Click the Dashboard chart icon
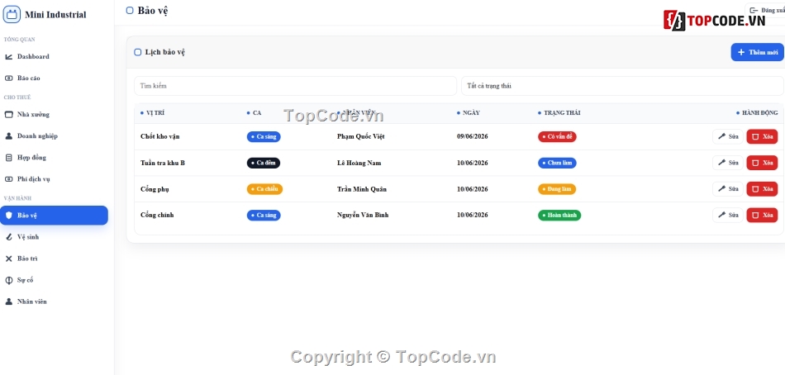 coord(8,56)
